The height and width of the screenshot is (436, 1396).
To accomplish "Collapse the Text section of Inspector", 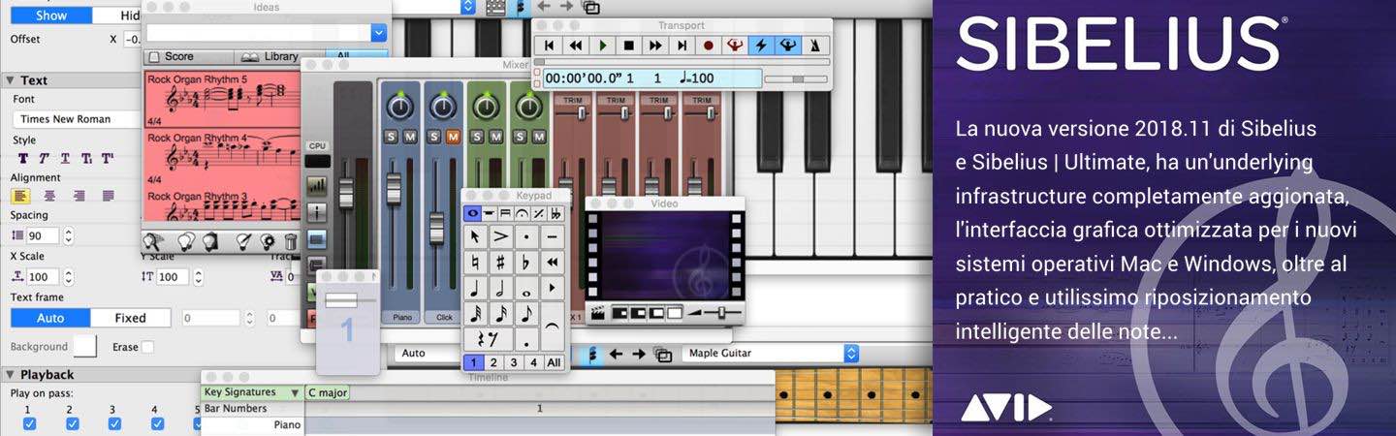I will tap(9, 80).
